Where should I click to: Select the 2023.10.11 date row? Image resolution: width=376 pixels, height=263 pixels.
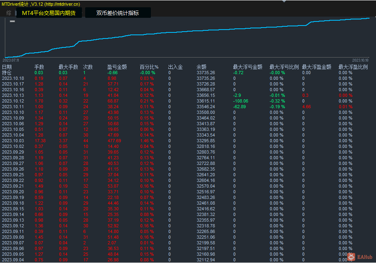(13, 107)
